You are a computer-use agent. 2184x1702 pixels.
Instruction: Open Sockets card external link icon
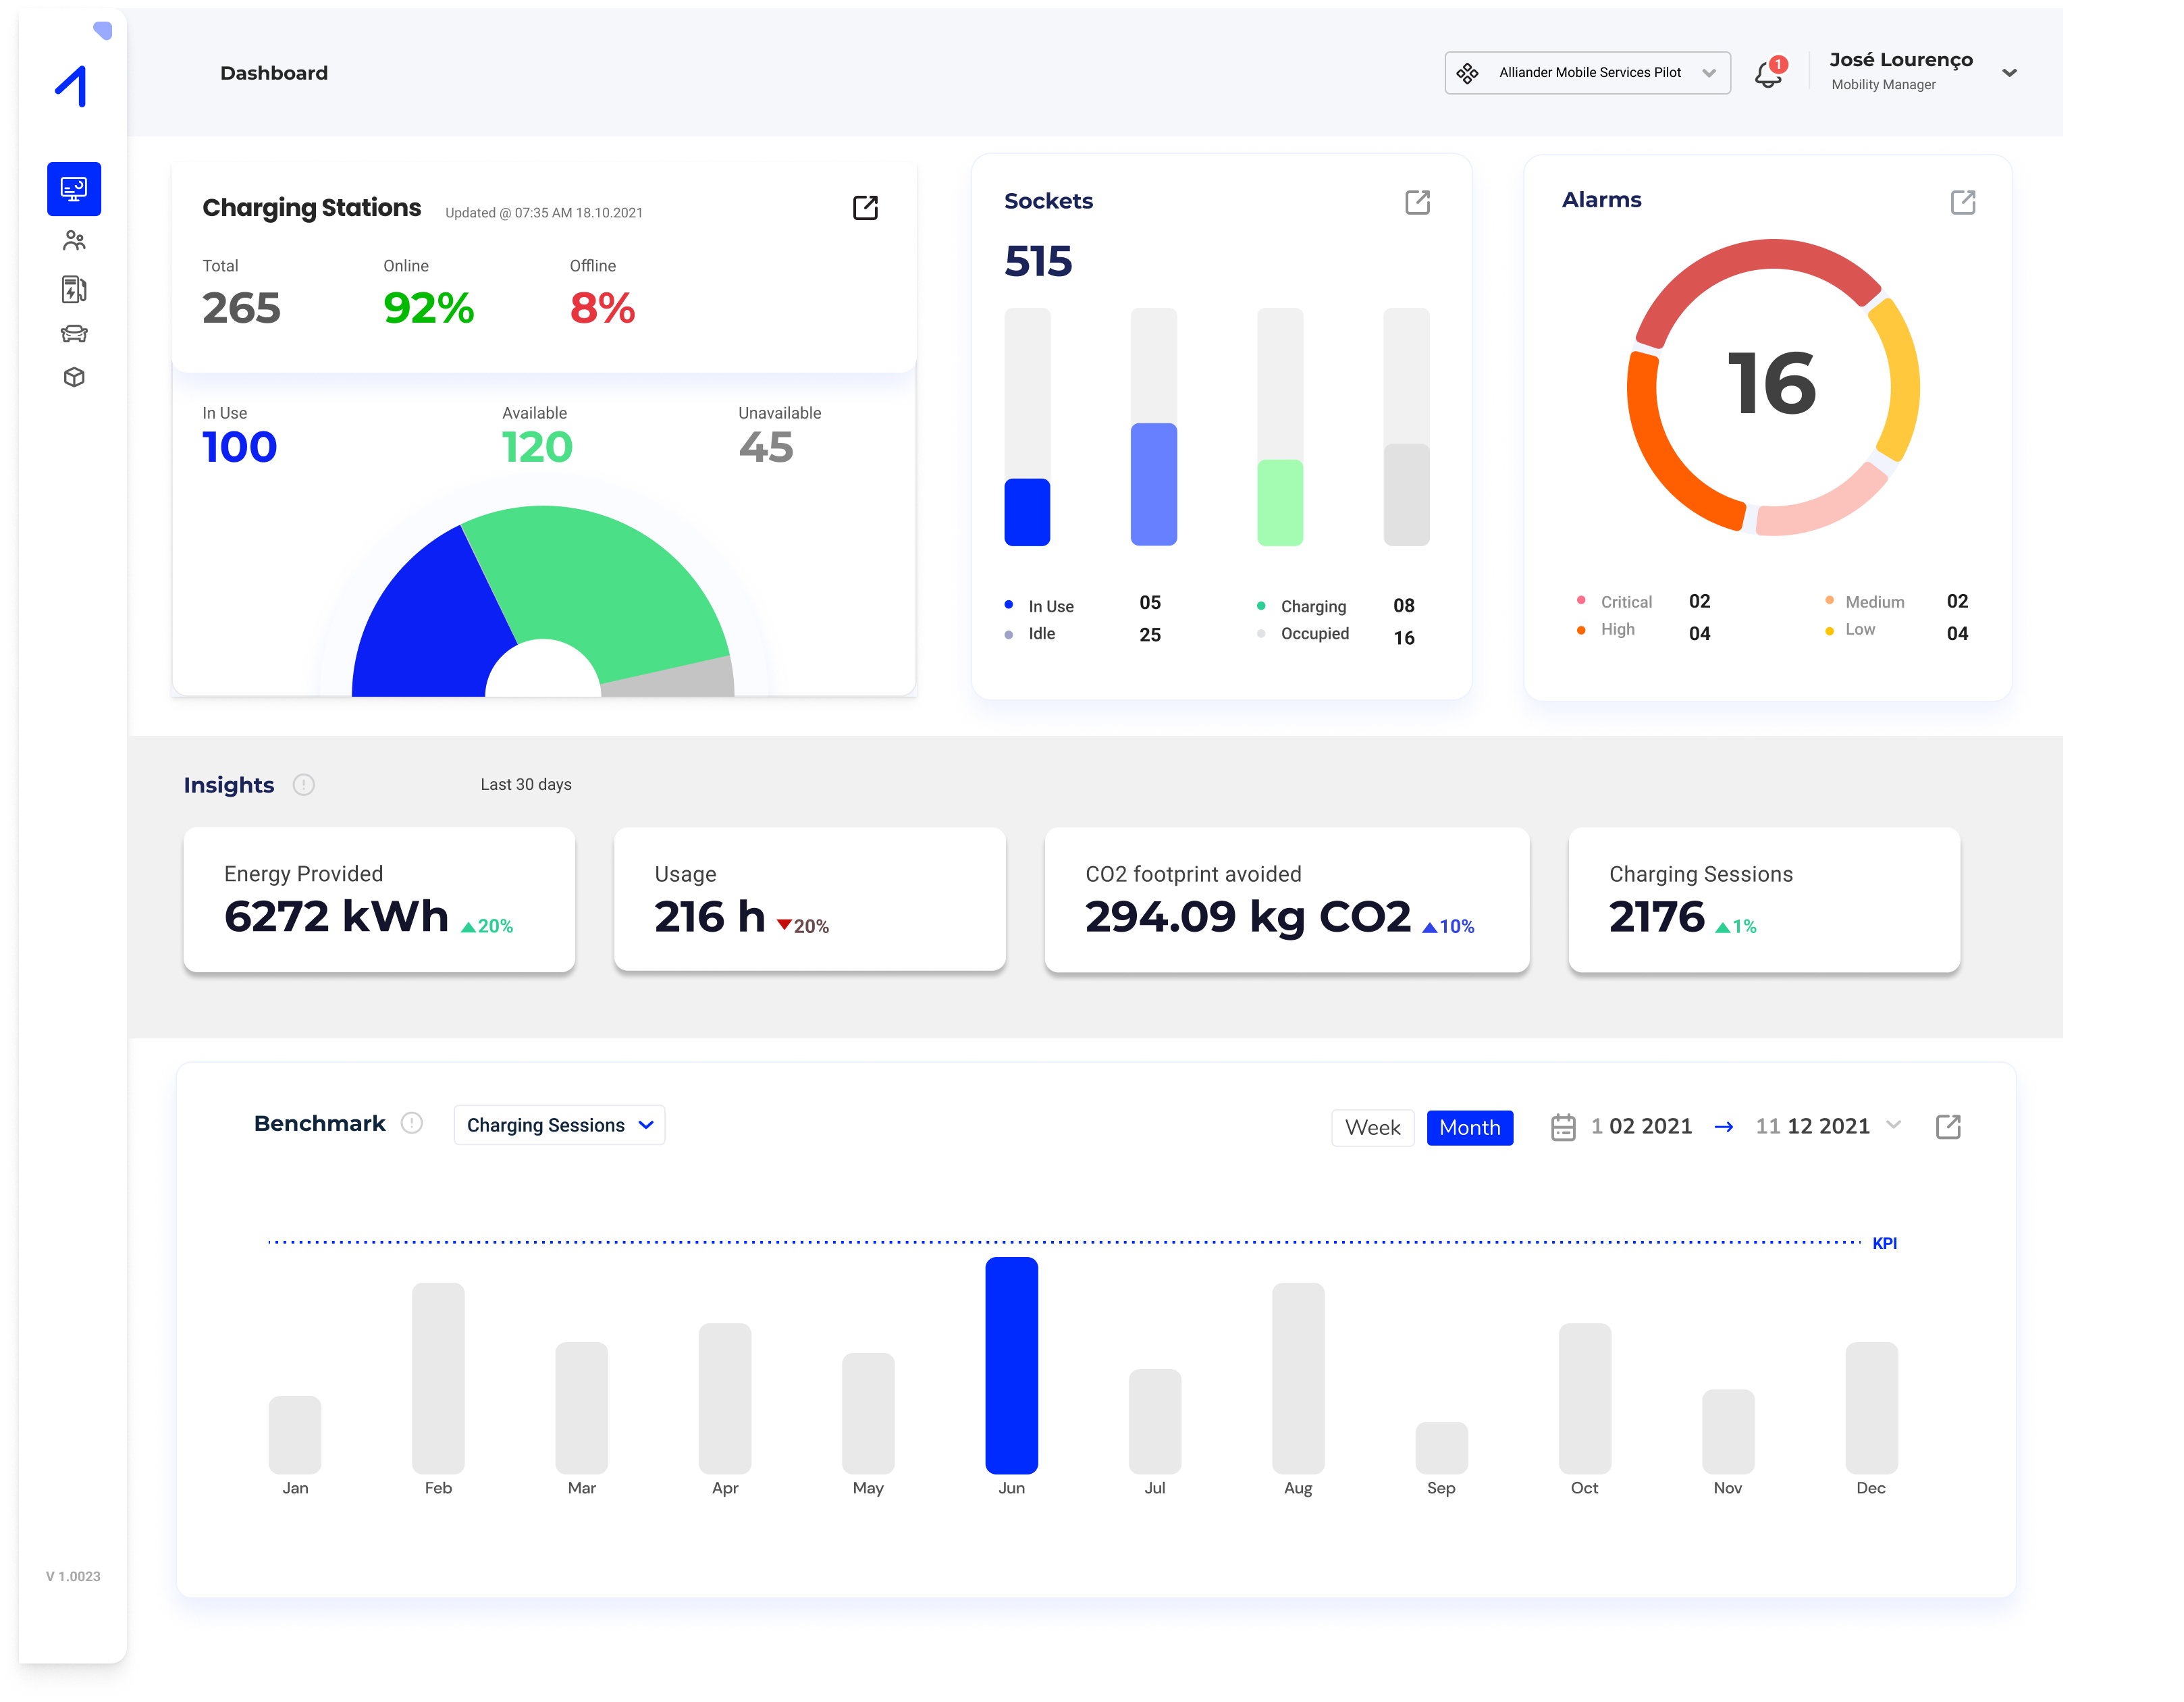1417,203
